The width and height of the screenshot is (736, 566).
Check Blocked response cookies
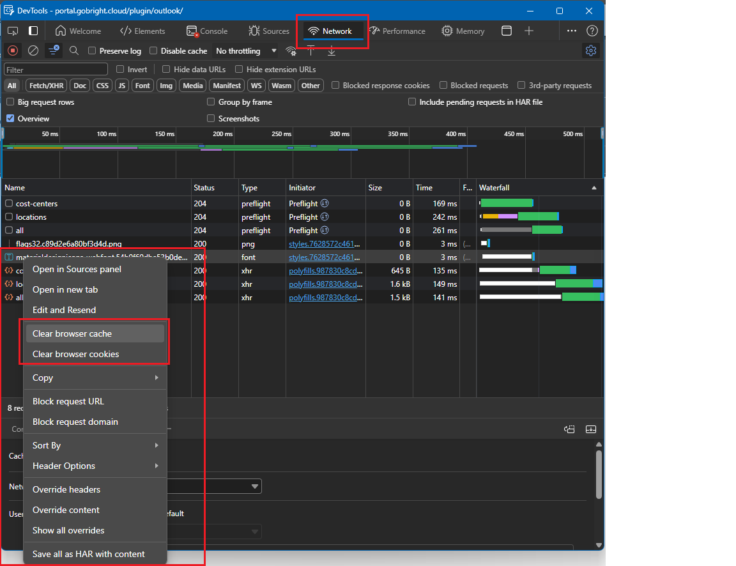pos(335,86)
